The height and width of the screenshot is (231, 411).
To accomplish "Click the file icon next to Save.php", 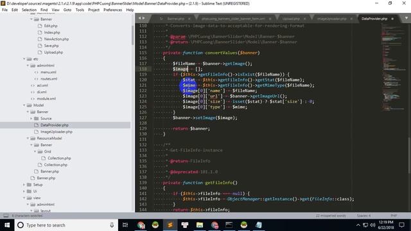I will tap(40, 46).
